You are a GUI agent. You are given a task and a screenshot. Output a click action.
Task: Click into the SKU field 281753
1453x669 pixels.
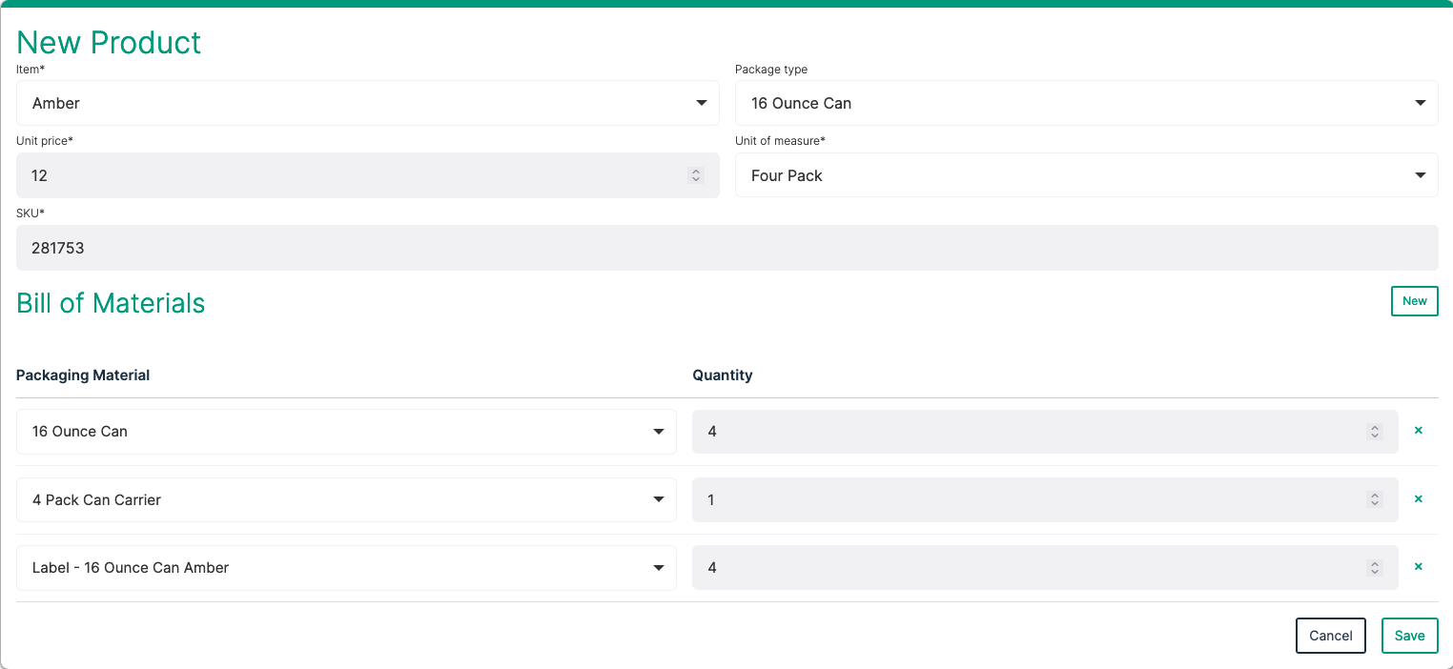(727, 248)
